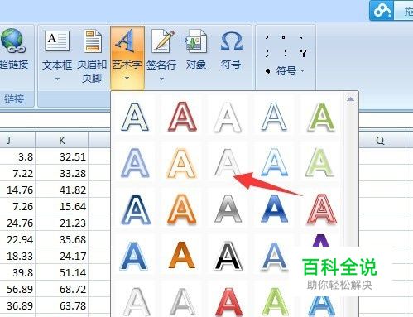The height and width of the screenshot is (317, 413).
Task: Choose the green filled WordArt in first row
Action: click(x=321, y=117)
